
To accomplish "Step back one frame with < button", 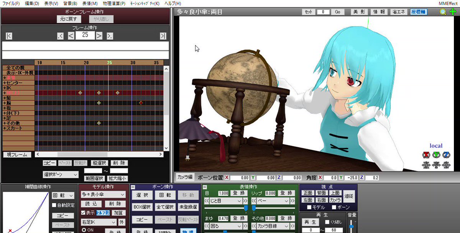I will [x=71, y=36].
